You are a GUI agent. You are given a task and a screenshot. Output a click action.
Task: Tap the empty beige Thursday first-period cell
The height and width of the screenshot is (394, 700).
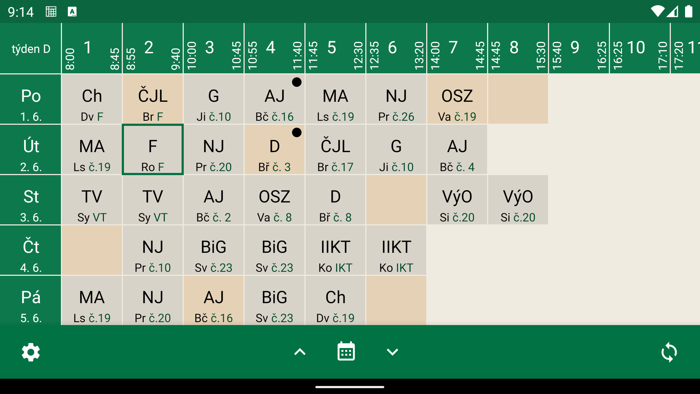(92, 251)
